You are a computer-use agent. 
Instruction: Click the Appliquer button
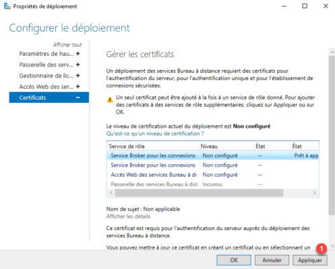click(310, 260)
